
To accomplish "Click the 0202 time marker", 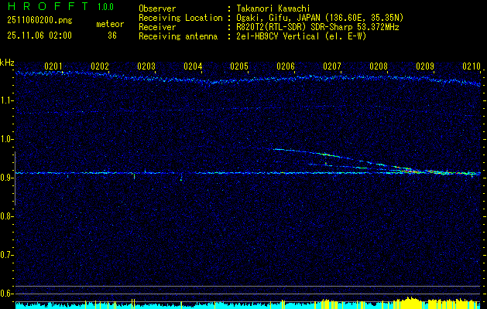I will [x=100, y=66].
